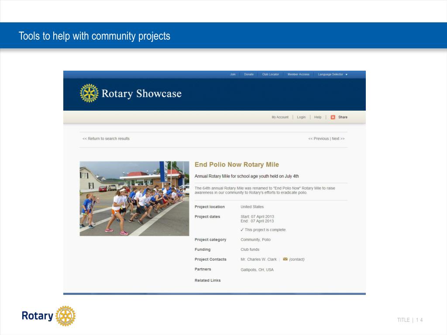Click the Project location label

tap(210, 207)
